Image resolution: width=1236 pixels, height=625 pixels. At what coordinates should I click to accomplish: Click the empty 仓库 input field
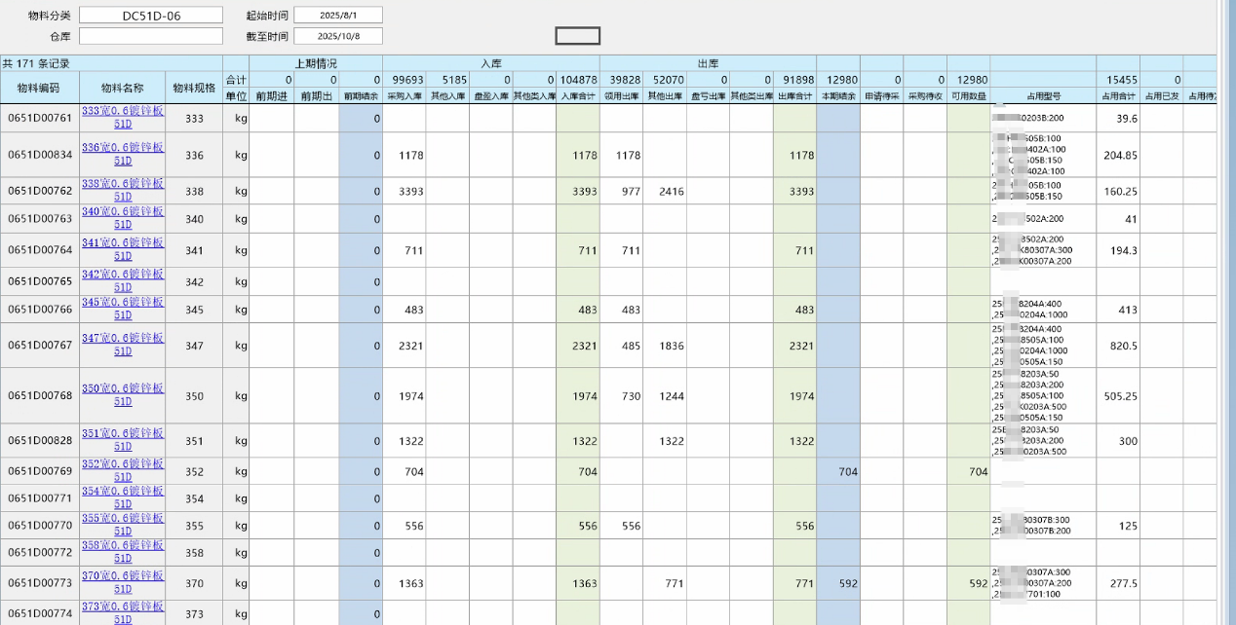pyautogui.click(x=151, y=36)
